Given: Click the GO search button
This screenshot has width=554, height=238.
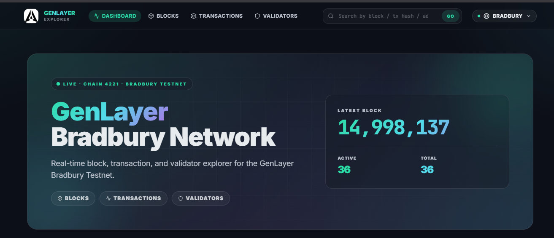Looking at the screenshot, I should point(451,16).
